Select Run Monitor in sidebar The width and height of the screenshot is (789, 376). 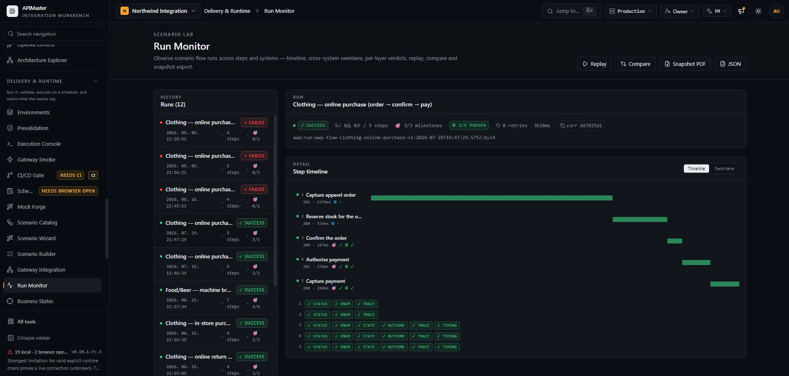point(52,285)
